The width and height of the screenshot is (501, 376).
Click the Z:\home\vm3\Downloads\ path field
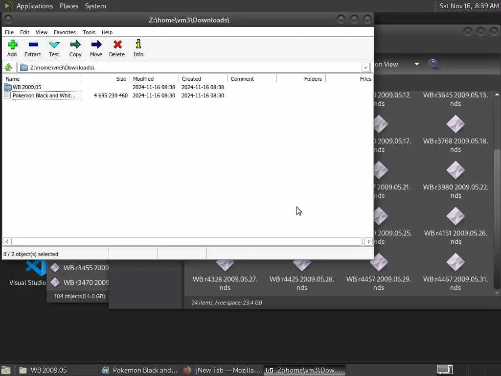coord(189,68)
